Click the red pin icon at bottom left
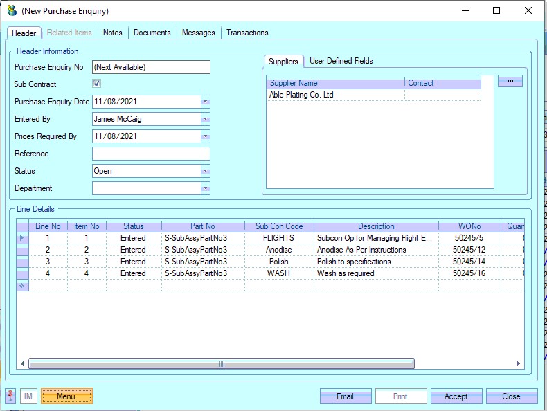547x411 pixels. point(10,396)
